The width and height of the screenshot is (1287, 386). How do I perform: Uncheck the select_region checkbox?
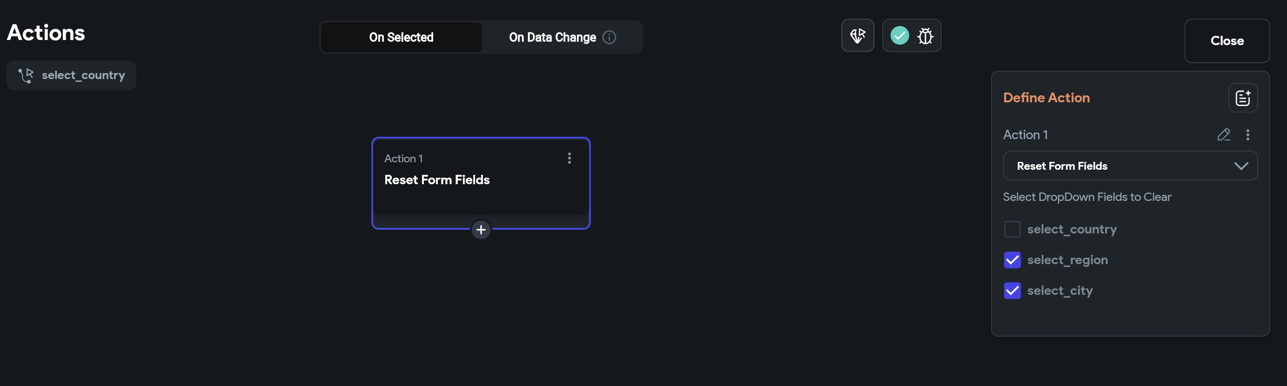coord(1012,260)
